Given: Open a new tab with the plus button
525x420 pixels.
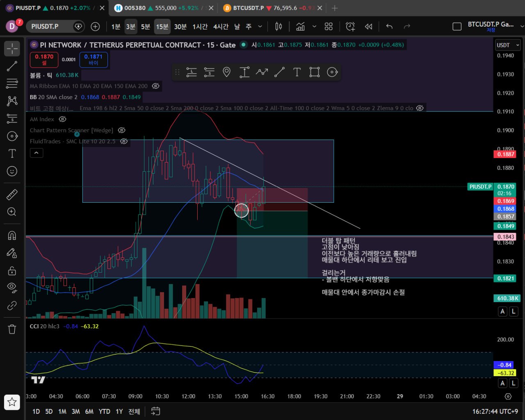Looking at the screenshot, I should pyautogui.click(x=335, y=8).
